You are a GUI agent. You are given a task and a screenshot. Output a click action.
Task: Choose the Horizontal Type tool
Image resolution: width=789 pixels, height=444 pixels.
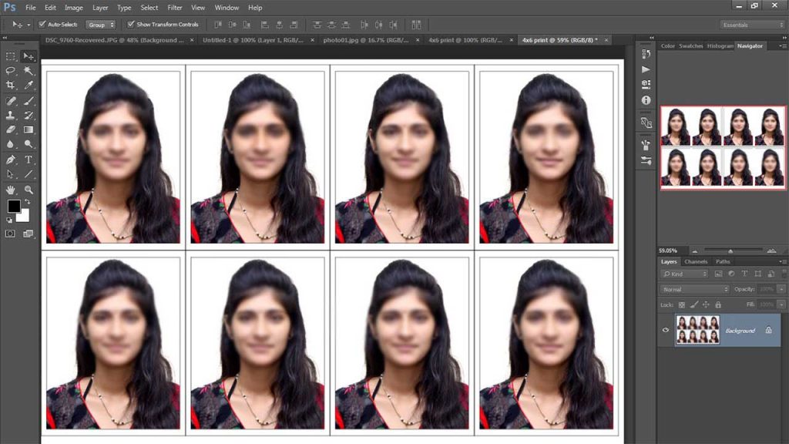click(29, 160)
